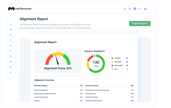Open the clock icon in sidebar
The image size is (171, 108).
11,51
